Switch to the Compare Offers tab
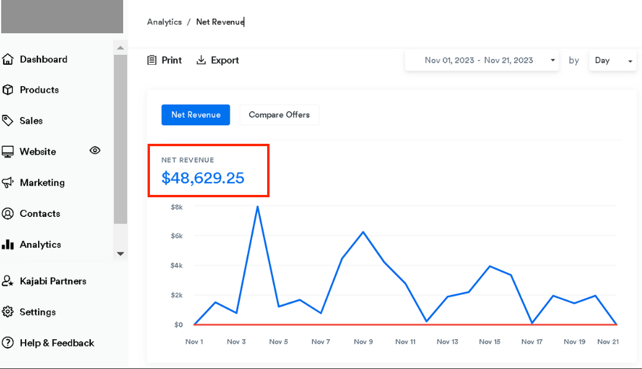 (x=279, y=115)
